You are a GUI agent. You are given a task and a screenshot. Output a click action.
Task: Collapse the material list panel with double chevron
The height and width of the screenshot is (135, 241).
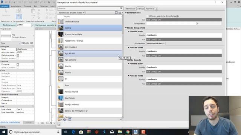coord(121,120)
